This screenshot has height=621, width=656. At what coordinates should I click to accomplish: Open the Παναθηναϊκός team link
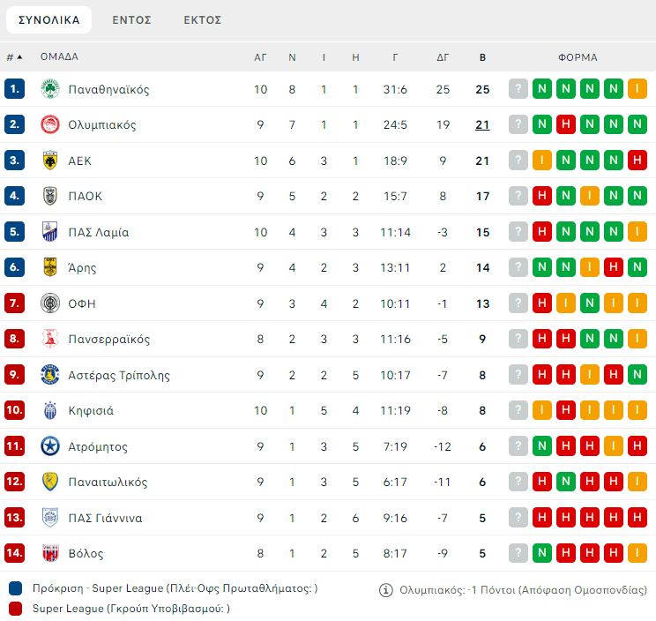[x=108, y=89]
